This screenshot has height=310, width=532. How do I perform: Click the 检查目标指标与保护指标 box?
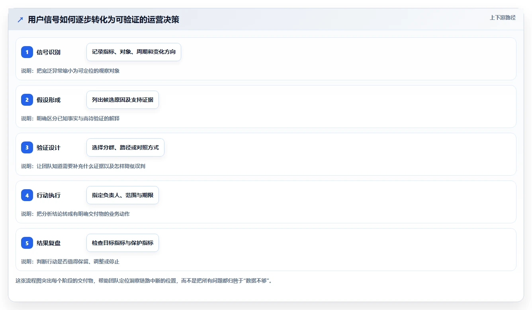123,243
